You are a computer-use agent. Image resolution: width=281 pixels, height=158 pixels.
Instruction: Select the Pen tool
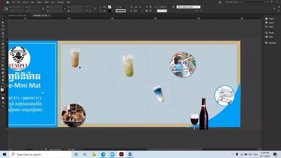pyautogui.click(x=3, y=44)
